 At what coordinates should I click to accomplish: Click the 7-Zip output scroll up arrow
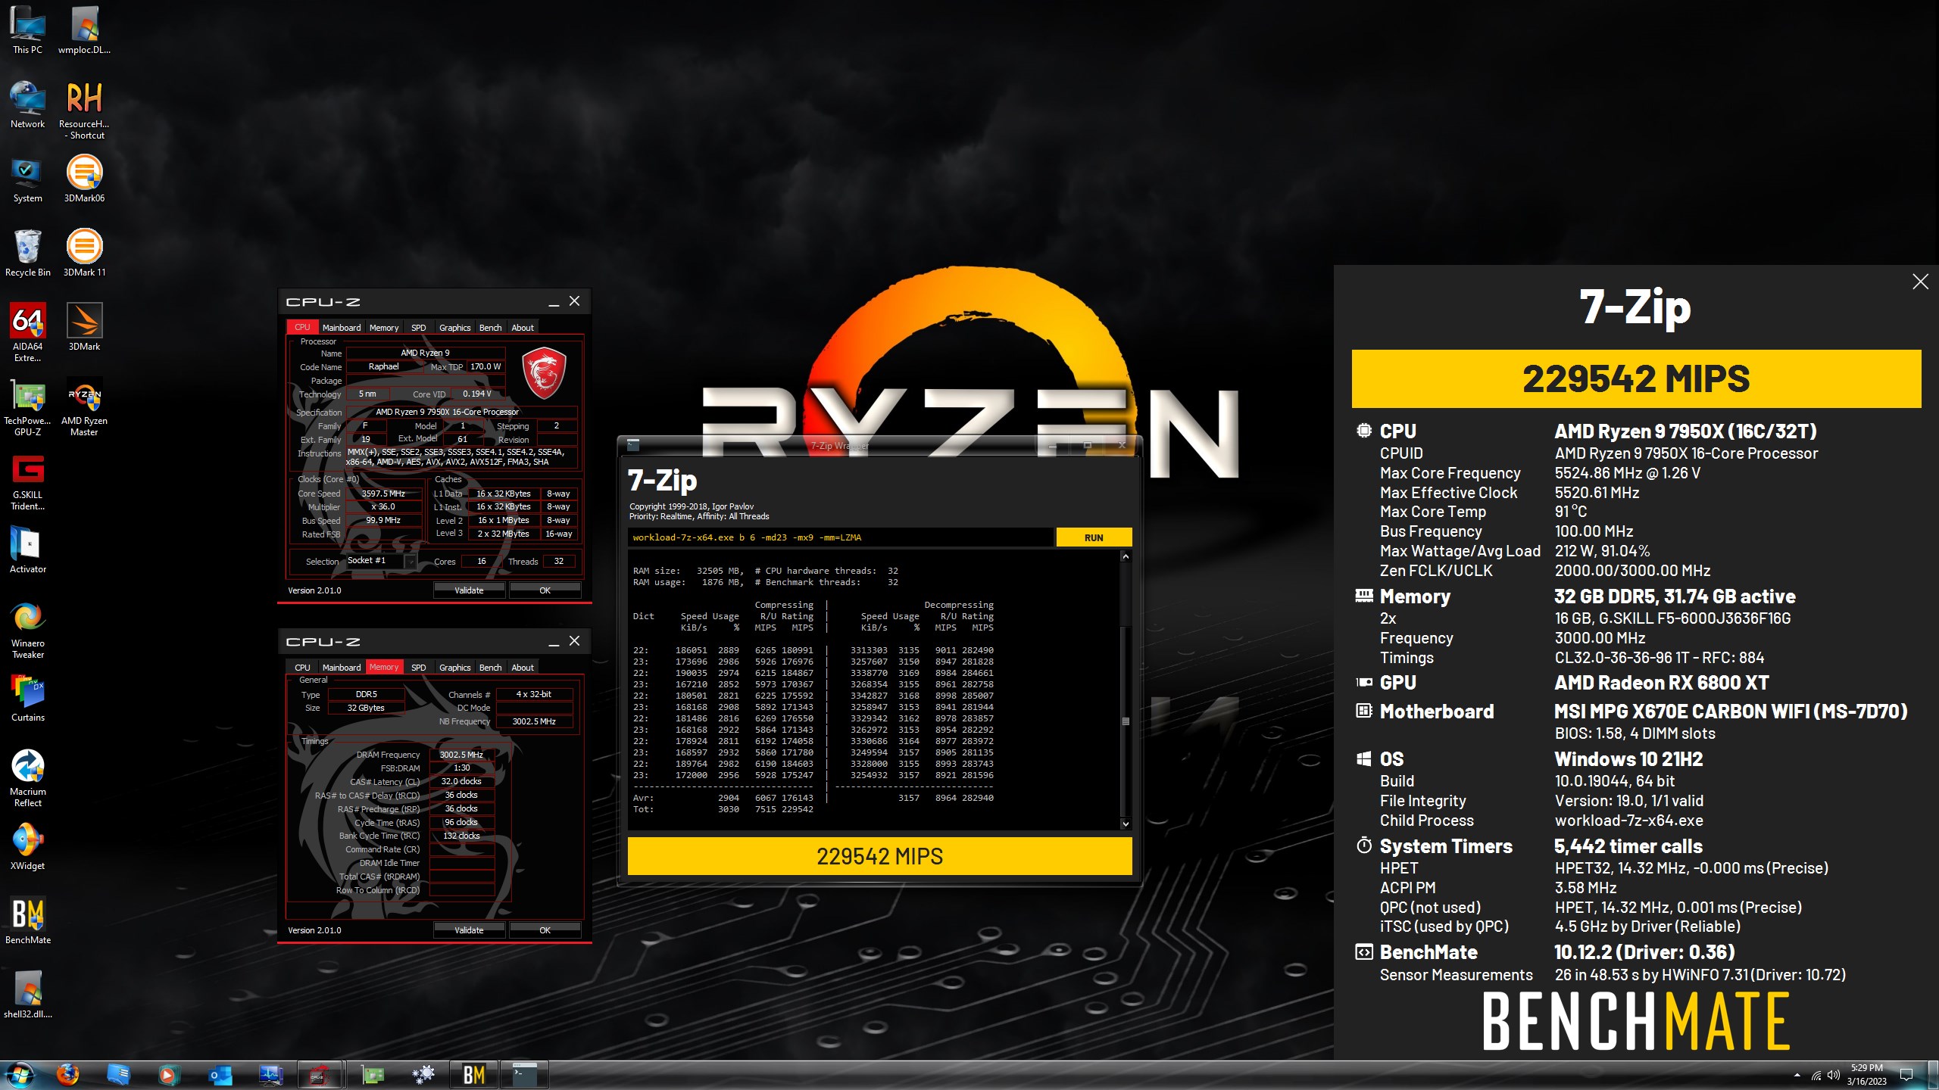[x=1126, y=556]
